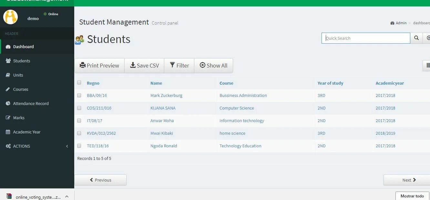Image resolution: width=430 pixels, height=200 pixels.
Task: Toggle the select-all checkbox in table header
Action: pyautogui.click(x=79, y=82)
